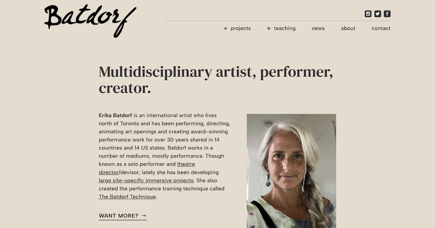Open the Instagram social icon
Screen dimensions: 435x228
click(368, 13)
